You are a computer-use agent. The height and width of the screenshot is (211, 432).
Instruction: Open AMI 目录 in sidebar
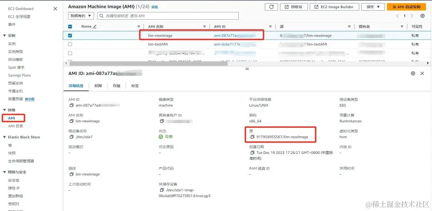[16, 126]
